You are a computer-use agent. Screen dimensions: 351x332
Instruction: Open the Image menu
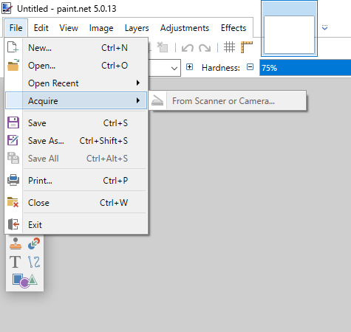[101, 28]
